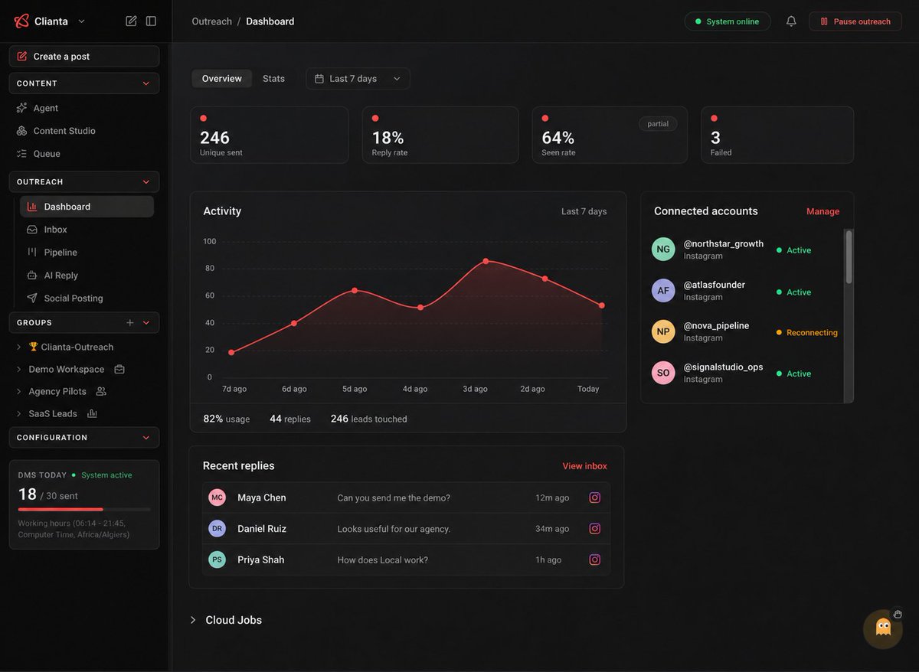Open the Clianta workspace dropdown arrow
Viewport: 919px width, 672px height.
(x=82, y=21)
